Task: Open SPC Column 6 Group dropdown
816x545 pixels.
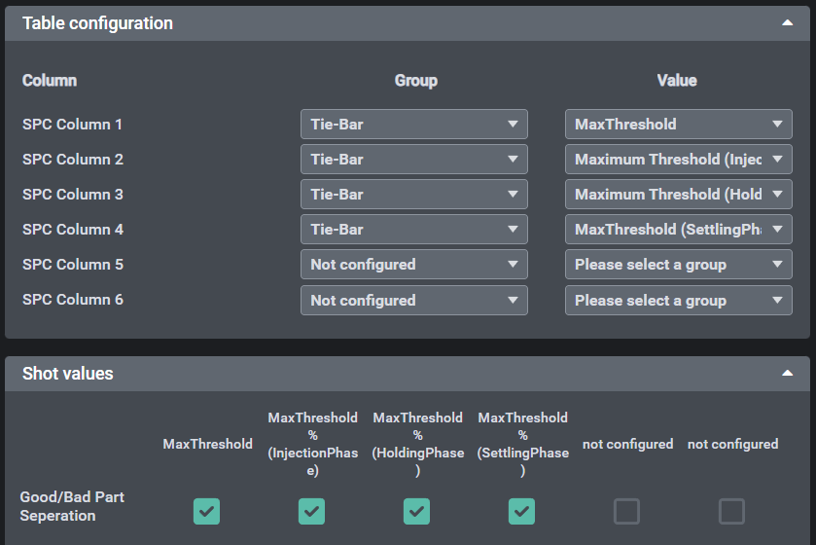Action: pos(413,301)
